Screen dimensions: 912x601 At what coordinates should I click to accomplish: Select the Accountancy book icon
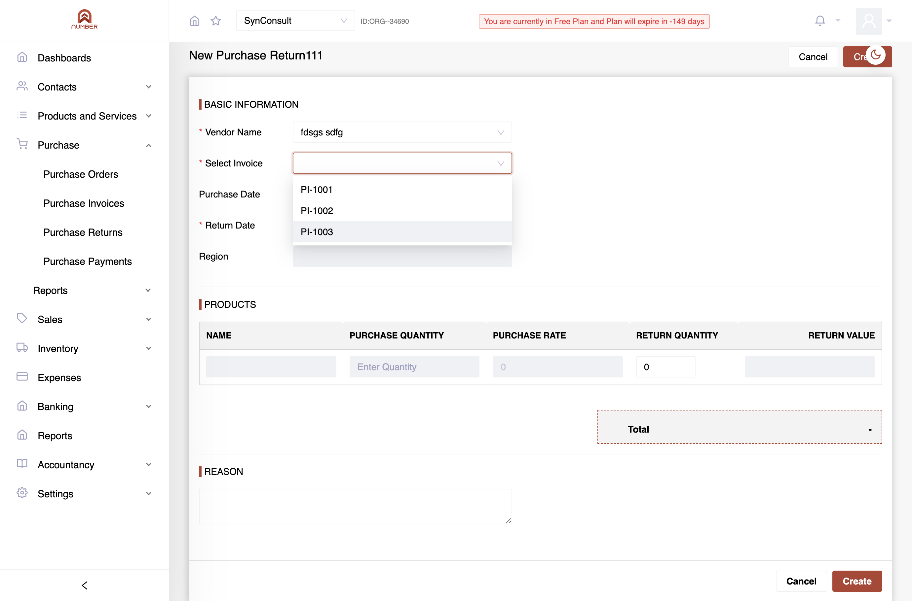22,464
